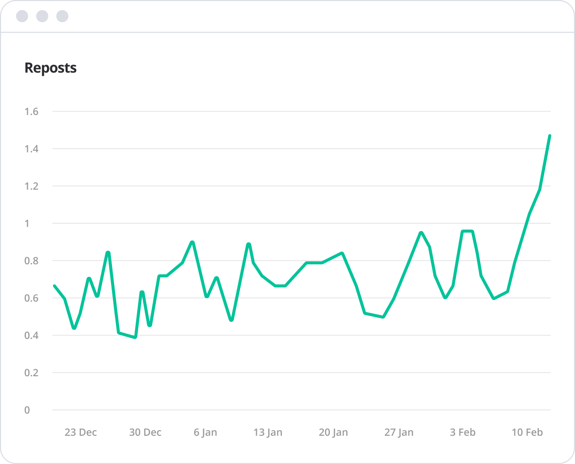Click the first gray window dot

tap(22, 16)
